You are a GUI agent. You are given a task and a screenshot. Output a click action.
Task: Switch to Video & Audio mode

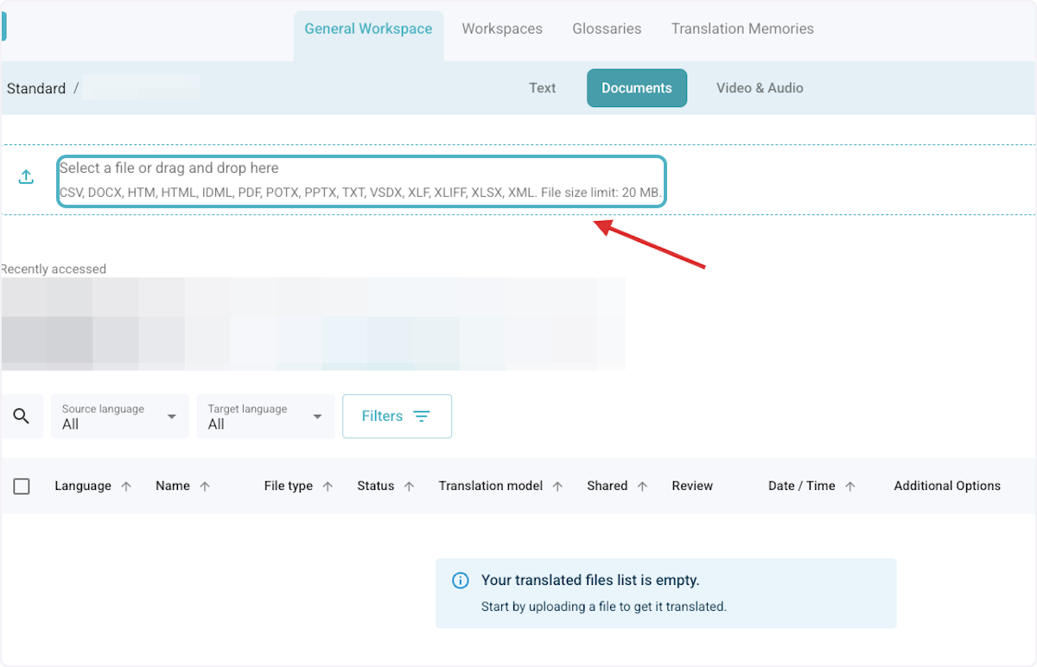pos(760,88)
